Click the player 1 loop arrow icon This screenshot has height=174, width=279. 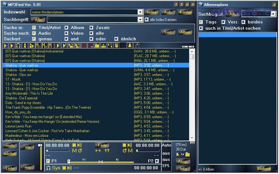click(80, 151)
